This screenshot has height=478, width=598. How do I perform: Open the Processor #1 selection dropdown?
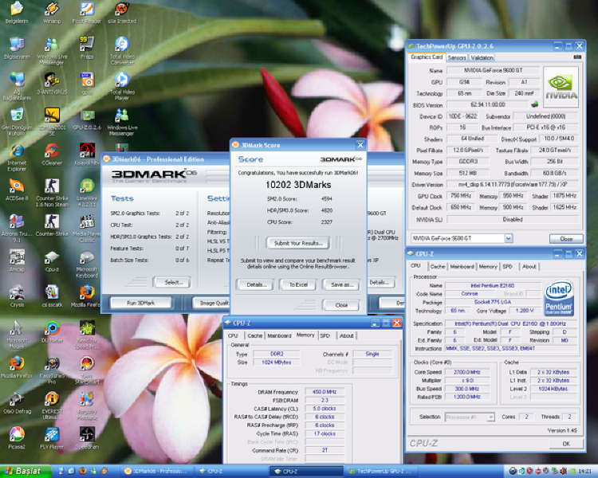[490, 417]
